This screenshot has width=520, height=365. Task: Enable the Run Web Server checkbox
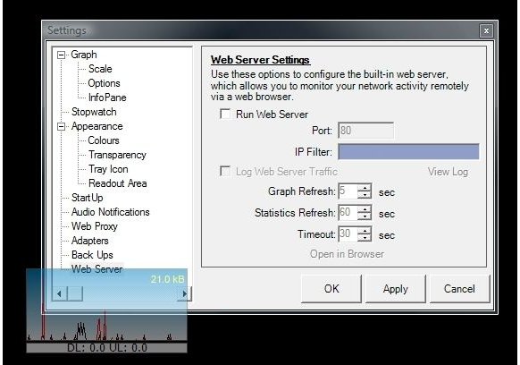coord(225,114)
